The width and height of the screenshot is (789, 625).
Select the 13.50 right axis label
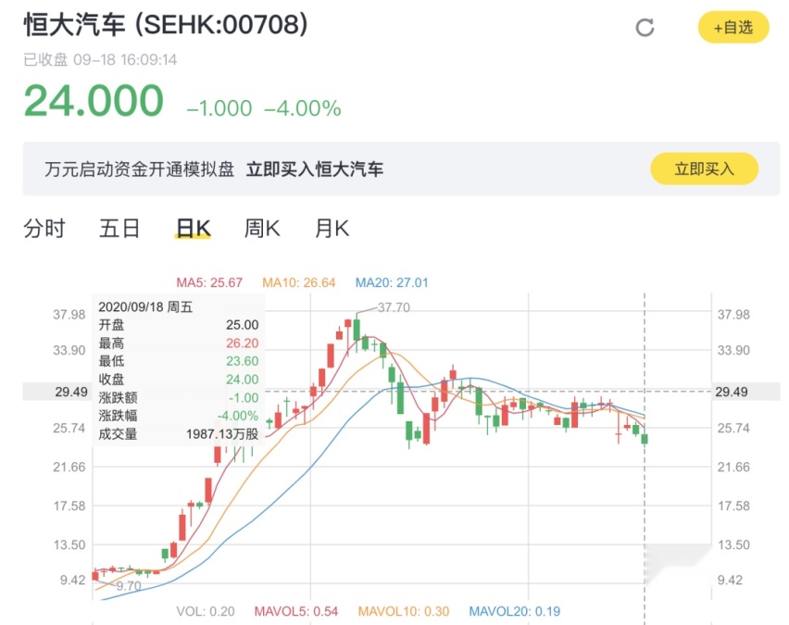(733, 544)
